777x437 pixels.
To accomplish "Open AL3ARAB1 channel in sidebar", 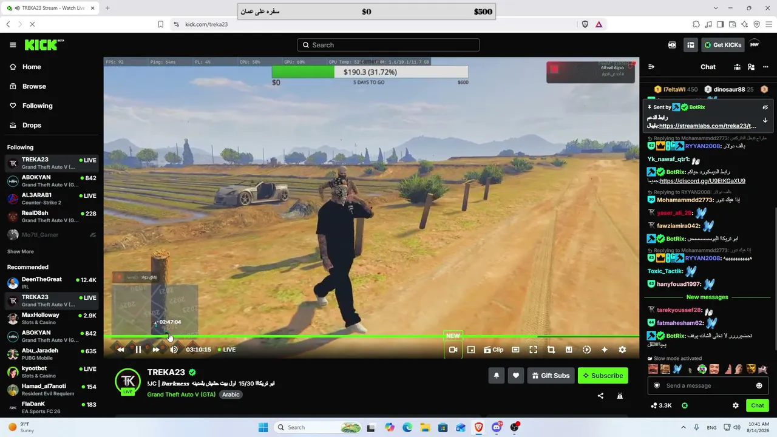I will click(x=52, y=199).
